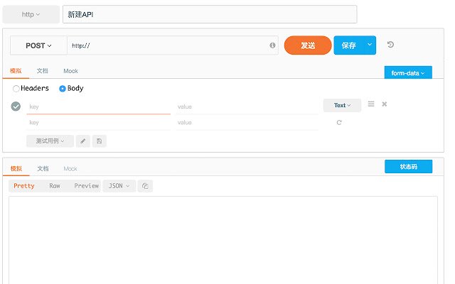Expand the arrow next to 保存
Image resolution: width=455 pixels, height=284 pixels.
370,45
